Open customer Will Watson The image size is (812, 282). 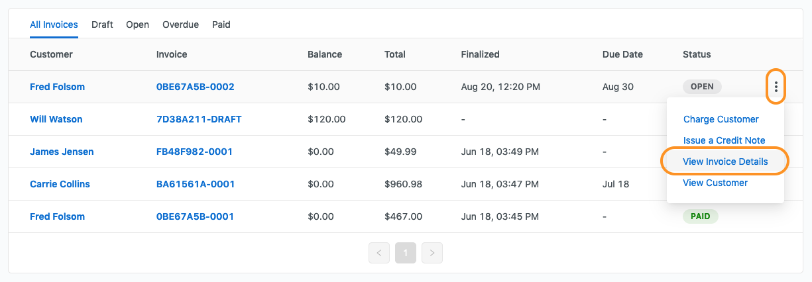tap(56, 119)
